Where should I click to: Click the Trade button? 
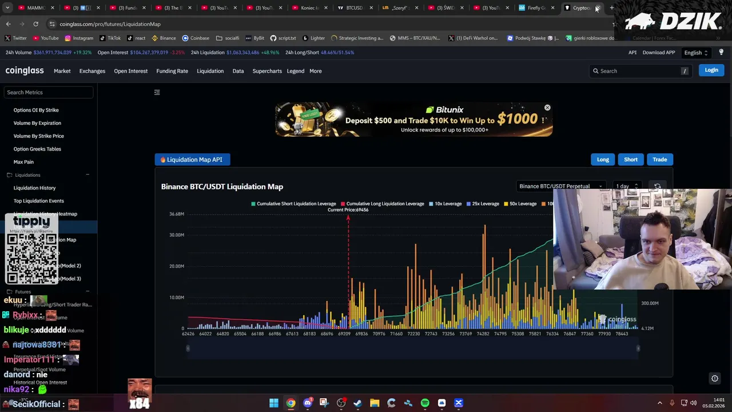coord(660,160)
